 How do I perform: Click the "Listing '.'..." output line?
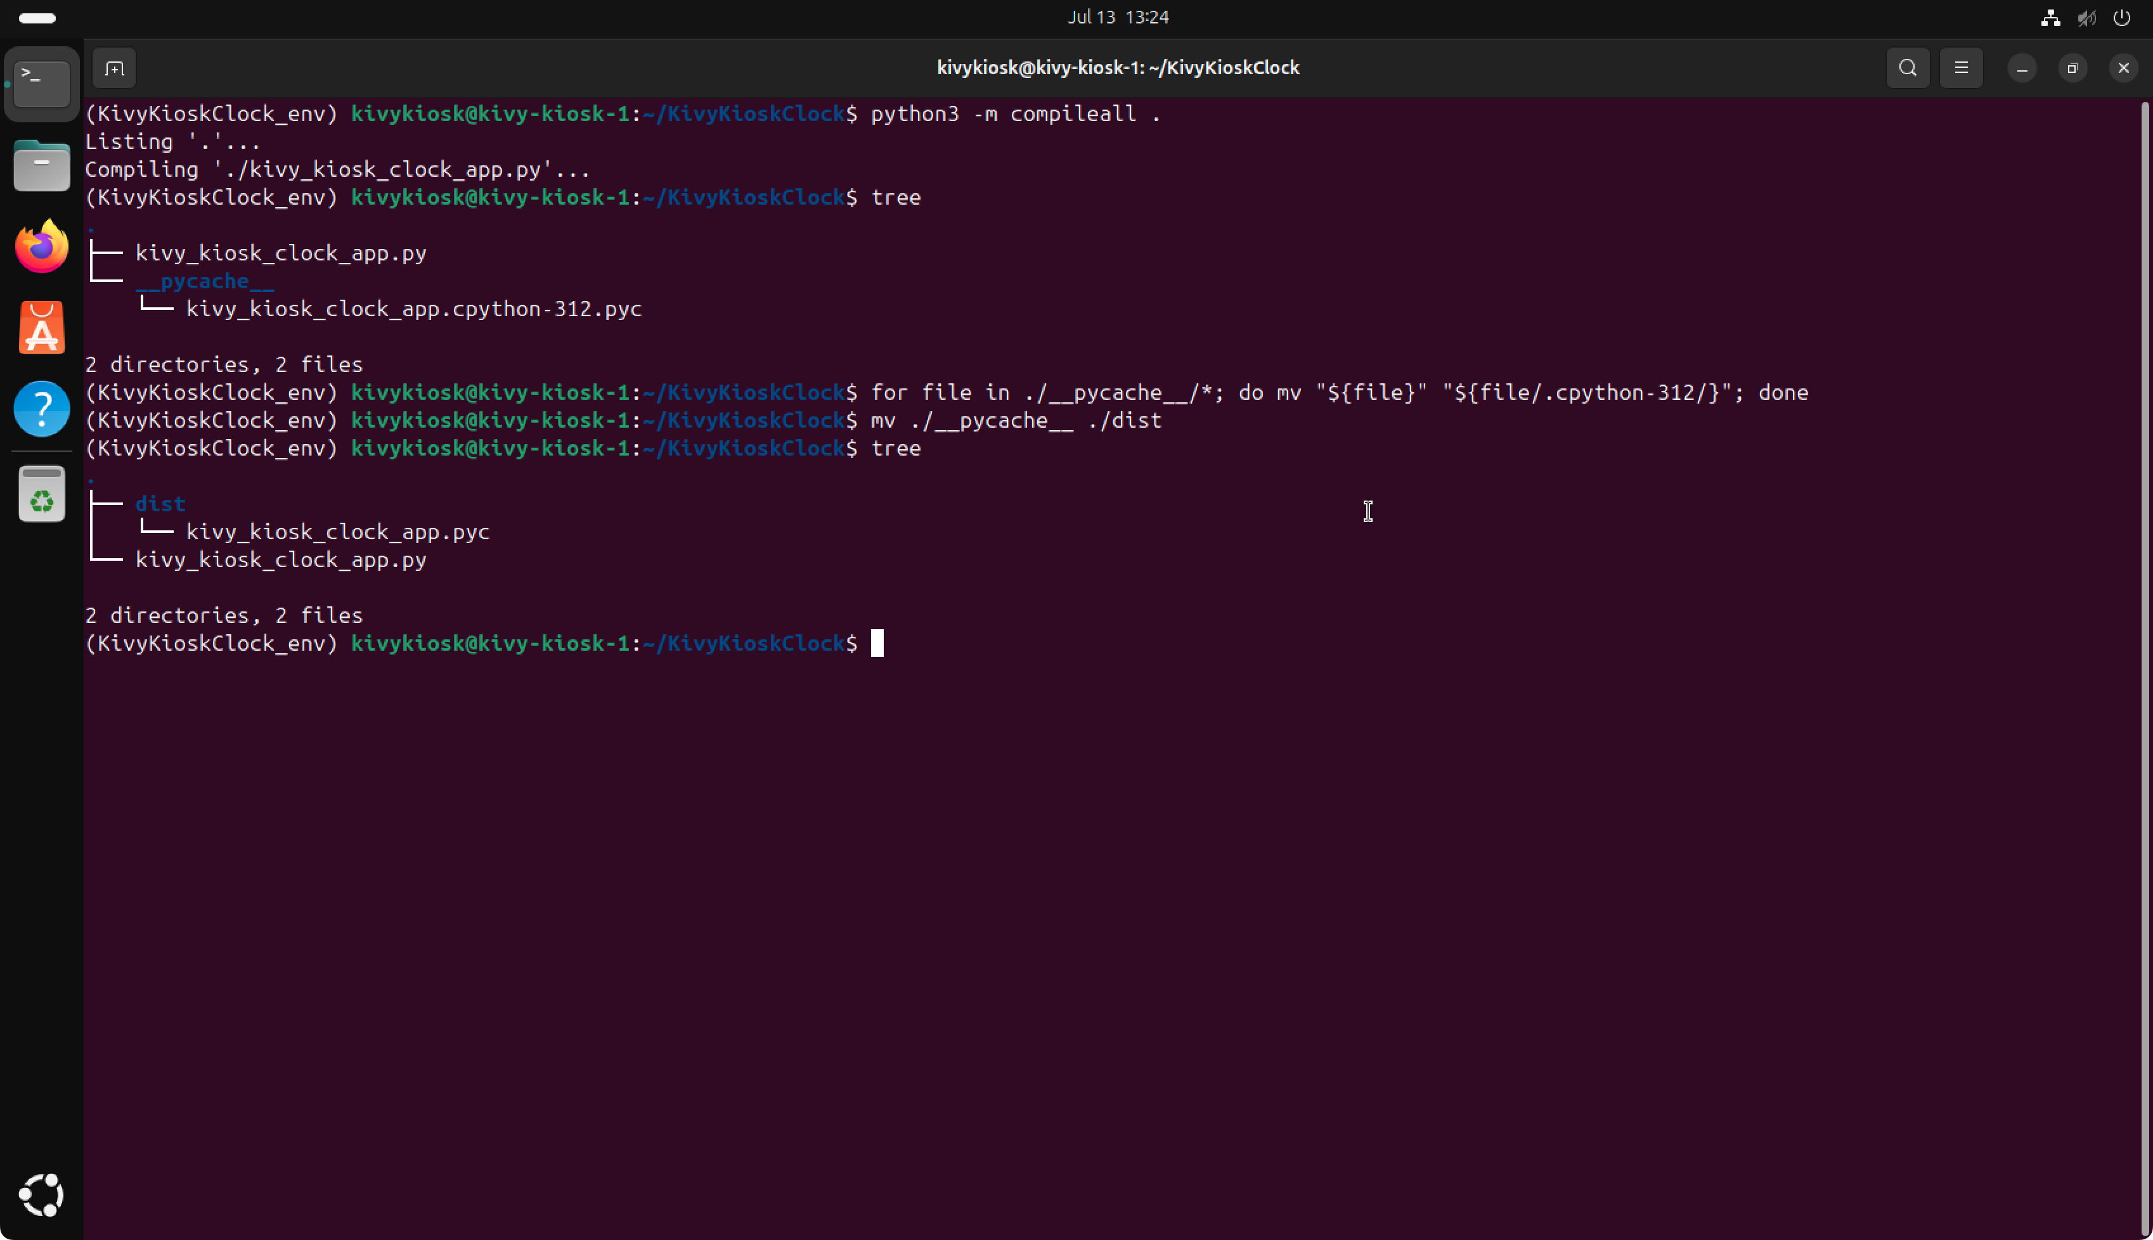coord(173,142)
